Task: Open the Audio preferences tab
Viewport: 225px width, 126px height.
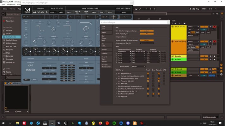Action: (x=106, y=32)
